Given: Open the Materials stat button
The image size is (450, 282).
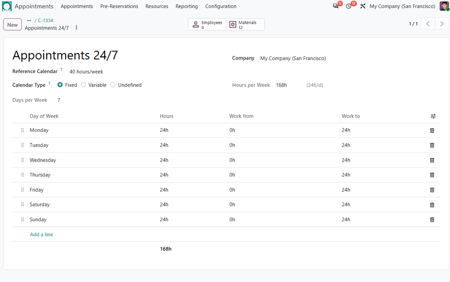Looking at the screenshot, I should pos(245,25).
